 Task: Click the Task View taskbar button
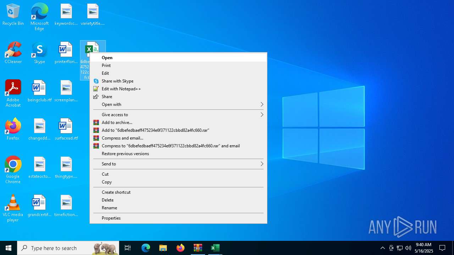[128, 248]
